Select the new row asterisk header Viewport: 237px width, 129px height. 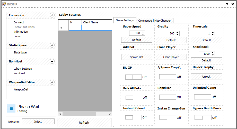tap(63, 28)
